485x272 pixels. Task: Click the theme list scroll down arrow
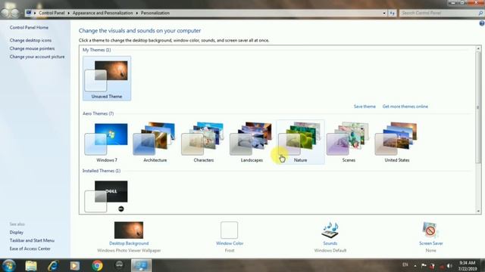pyautogui.click(x=478, y=212)
